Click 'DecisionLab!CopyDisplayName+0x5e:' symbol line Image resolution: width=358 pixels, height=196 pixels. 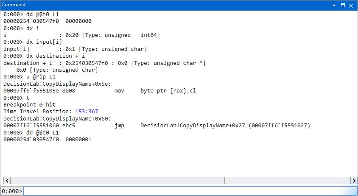coord(57,84)
